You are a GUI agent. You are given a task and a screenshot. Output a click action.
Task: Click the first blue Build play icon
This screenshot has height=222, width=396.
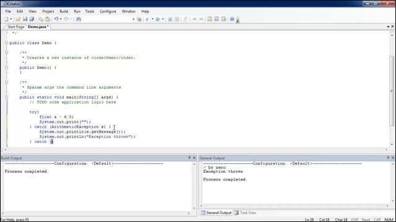coord(147,19)
